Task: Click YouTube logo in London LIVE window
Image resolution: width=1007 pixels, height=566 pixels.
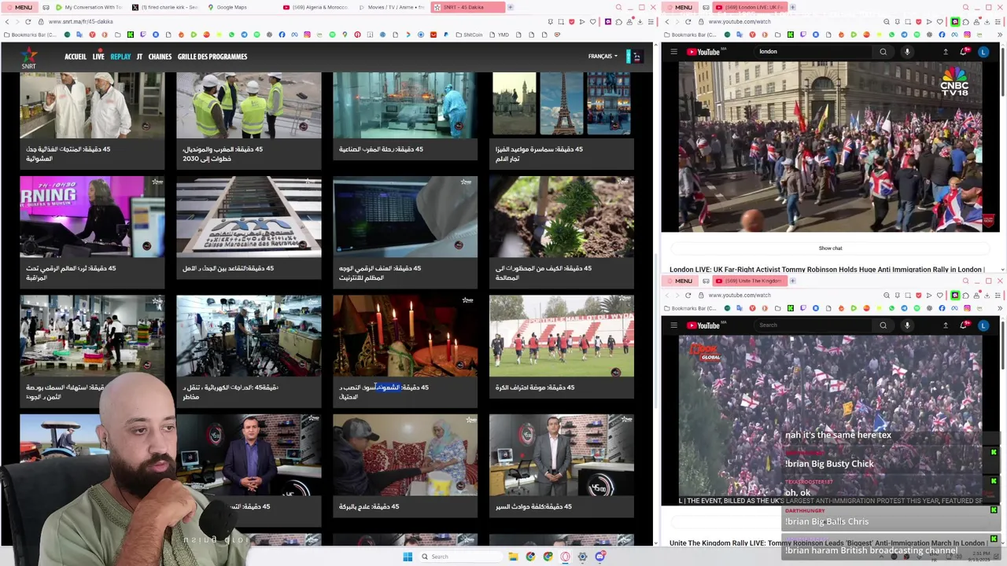Action: pyautogui.click(x=703, y=52)
